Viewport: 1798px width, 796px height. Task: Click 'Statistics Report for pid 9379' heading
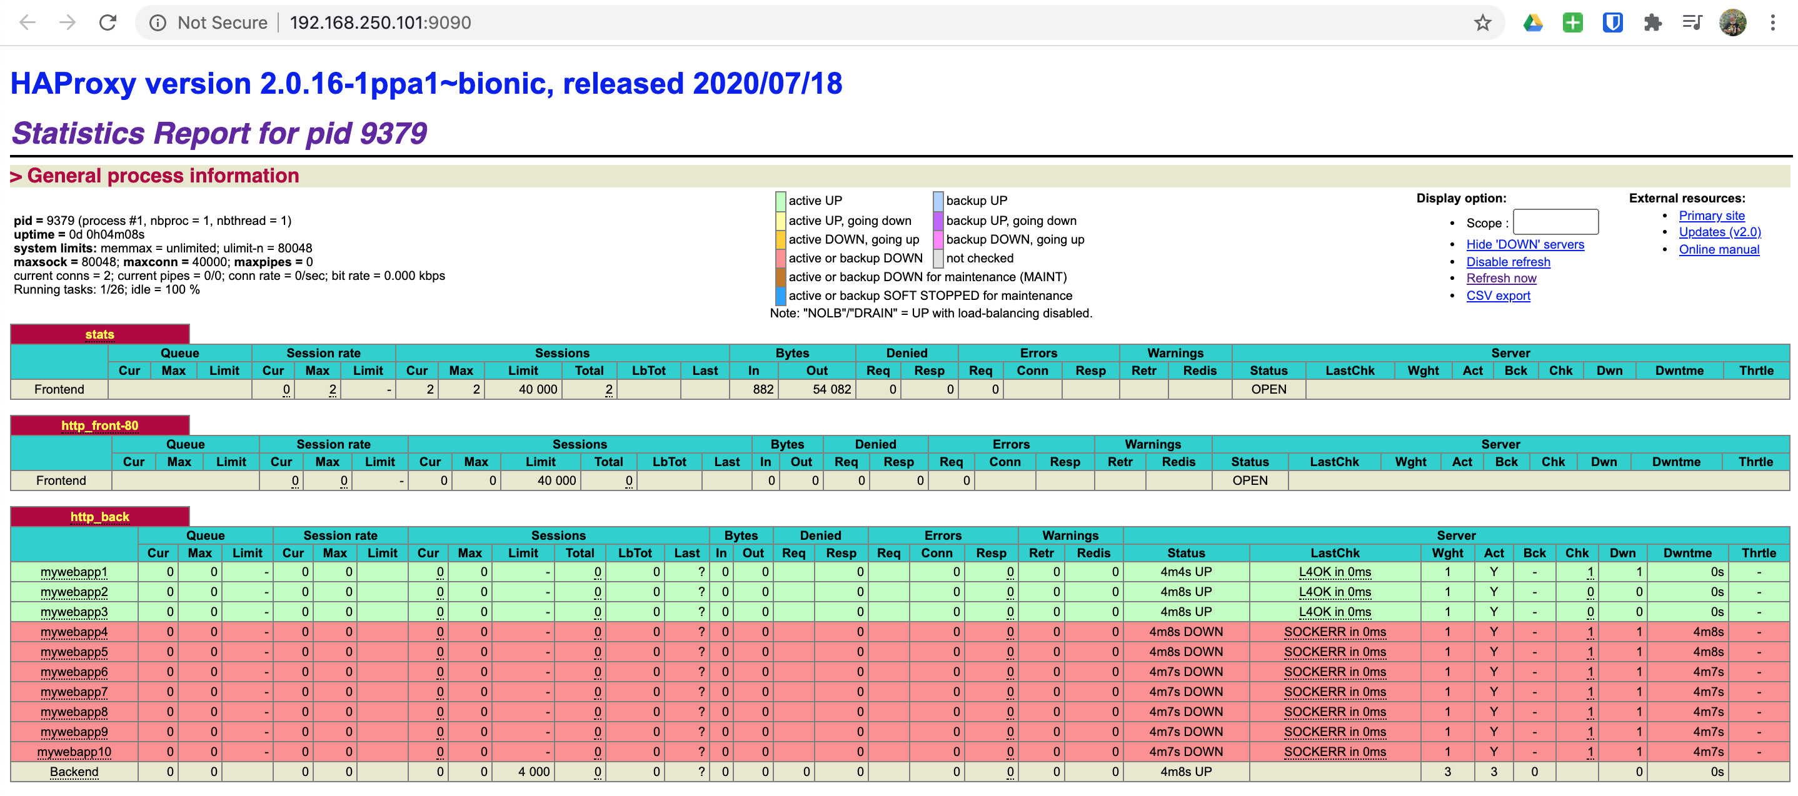(x=219, y=132)
